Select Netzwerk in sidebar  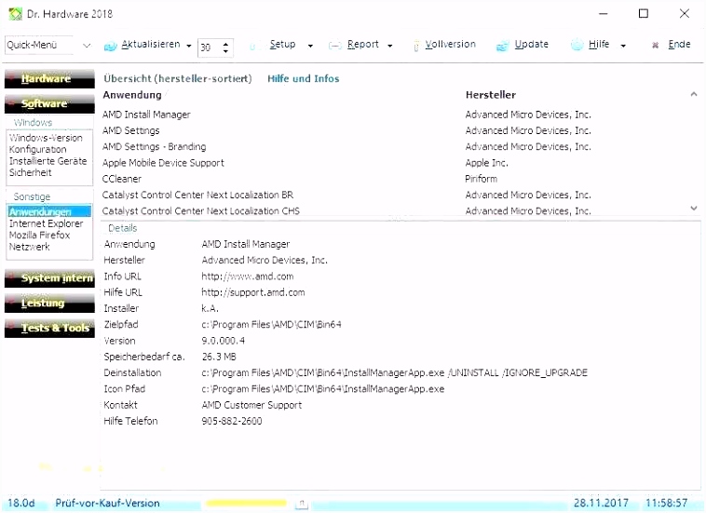pyautogui.click(x=30, y=247)
